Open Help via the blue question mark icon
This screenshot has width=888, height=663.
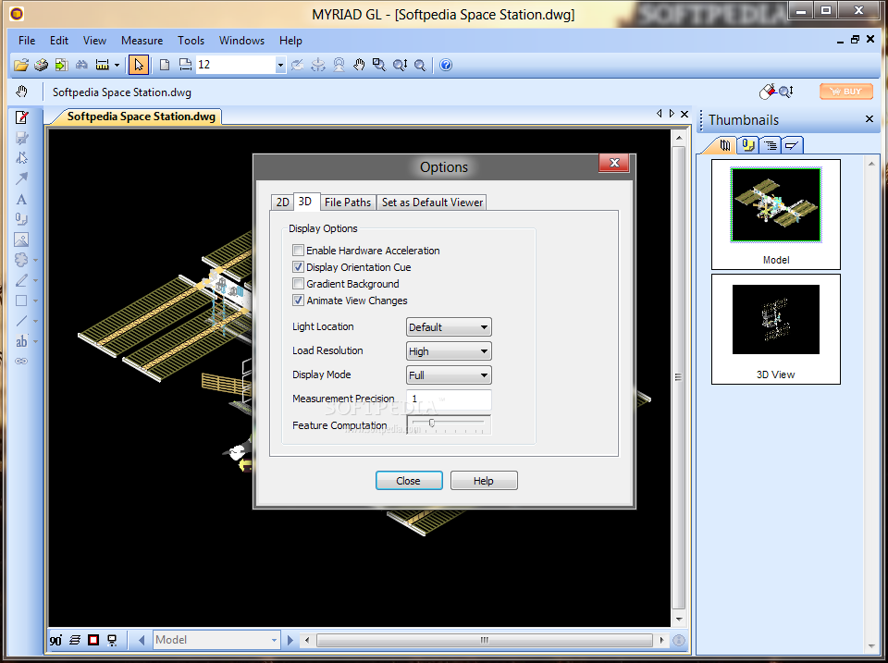(446, 65)
